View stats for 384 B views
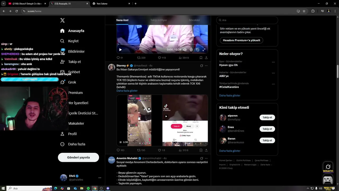The image size is (339, 191). (x=184, y=58)
